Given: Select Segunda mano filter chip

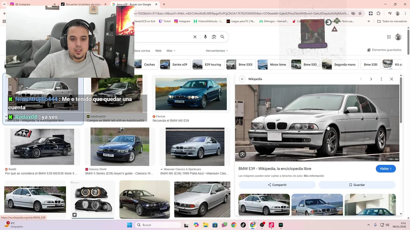Looking at the screenshot, I should [x=340, y=65].
